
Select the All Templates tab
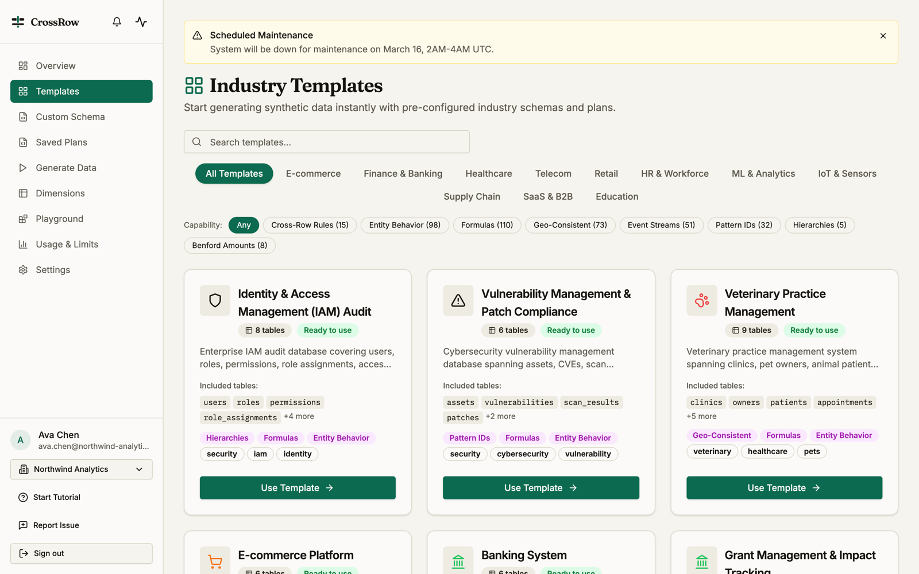234,174
